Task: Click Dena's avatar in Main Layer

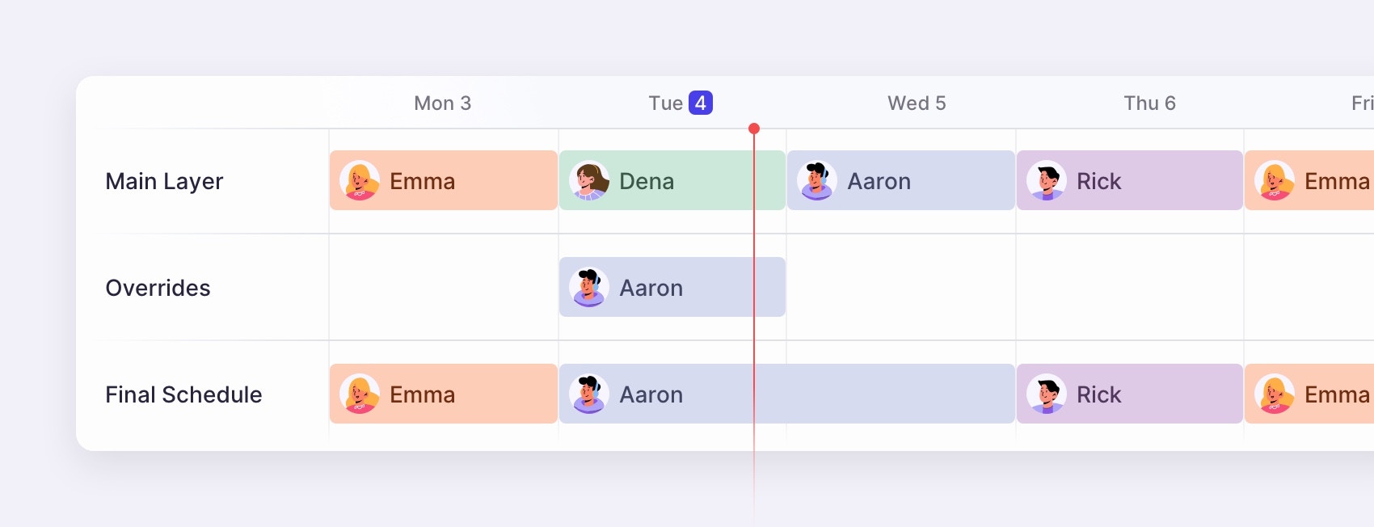Action: (589, 180)
